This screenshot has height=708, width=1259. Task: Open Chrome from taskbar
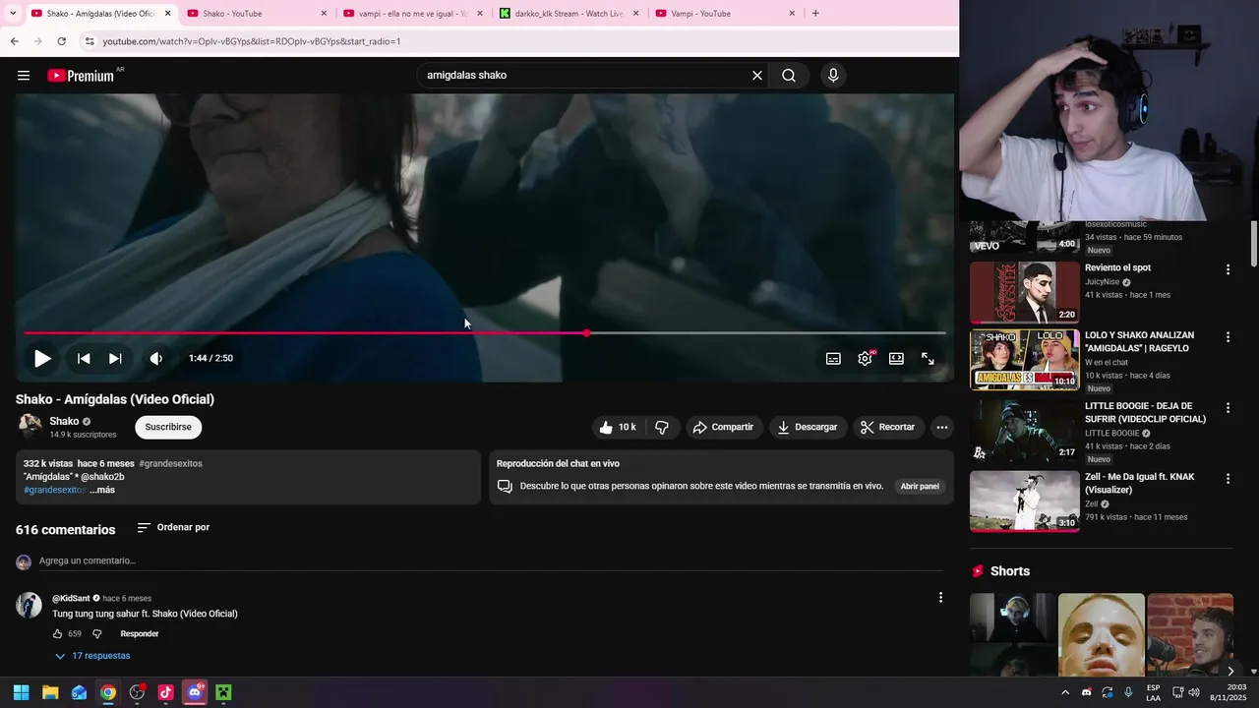(108, 692)
